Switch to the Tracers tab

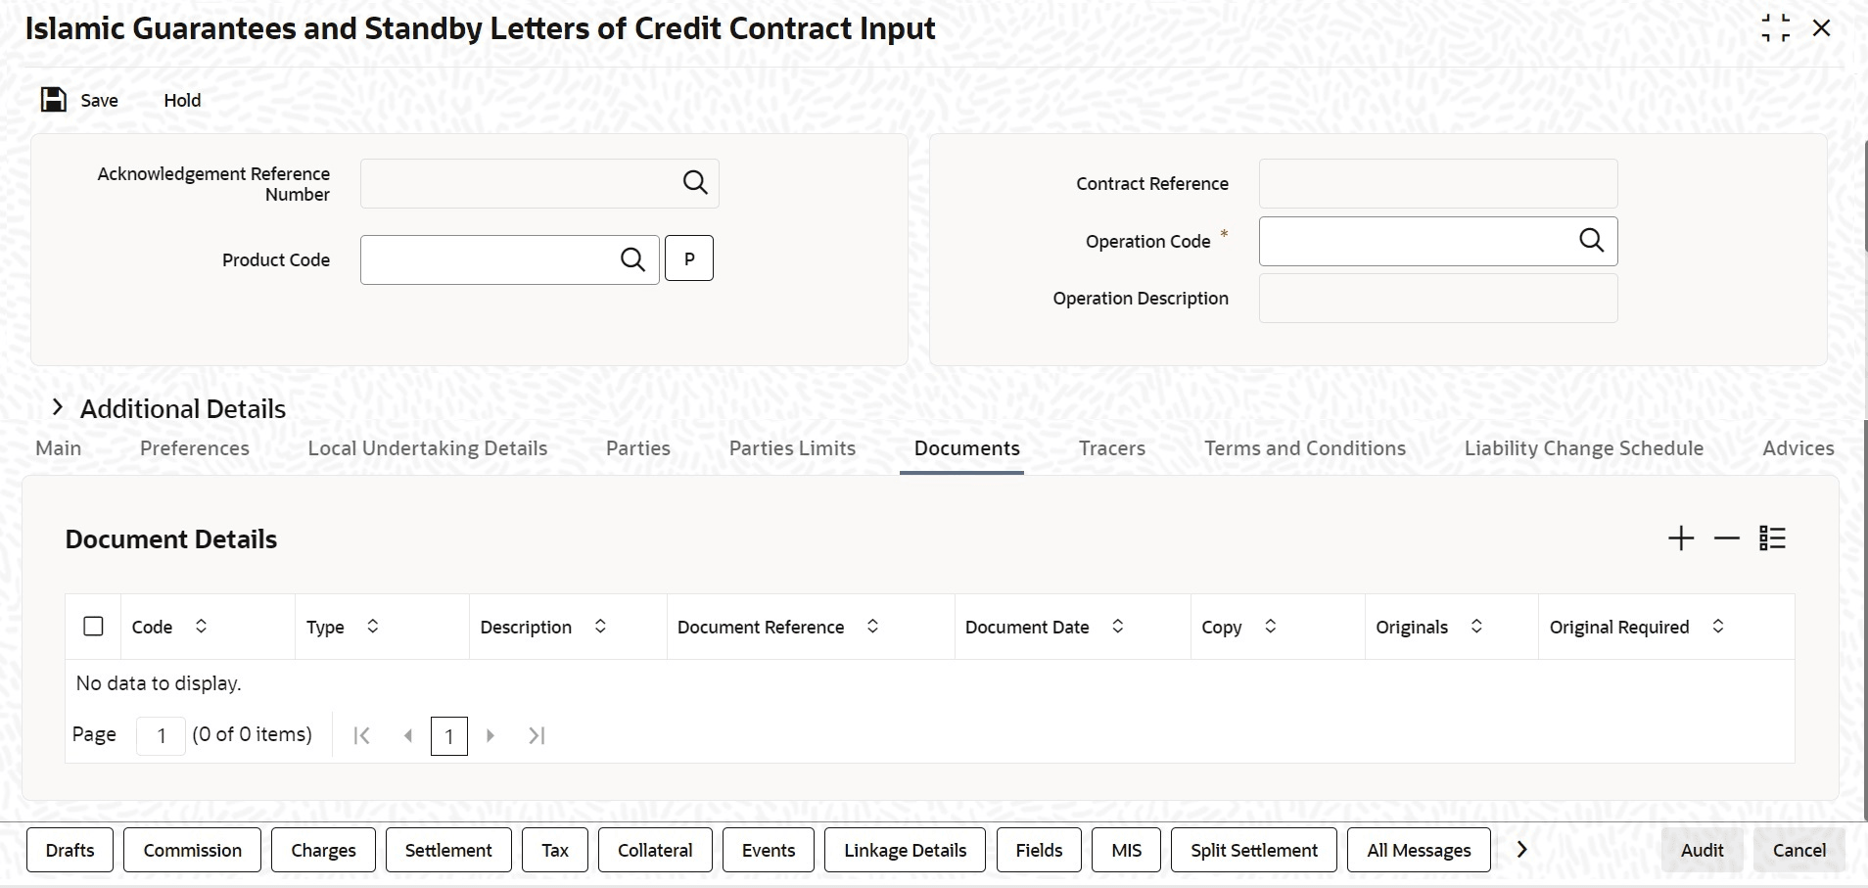[x=1112, y=448]
